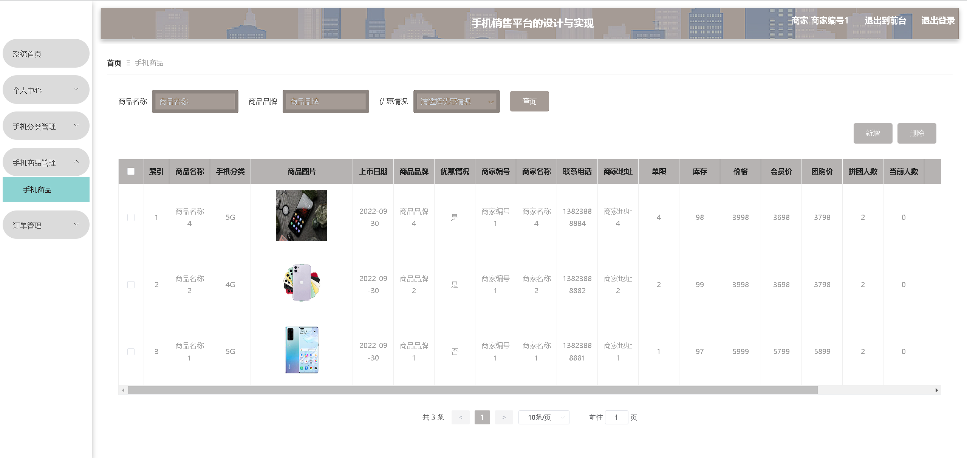
Task: Open the 优惠情况 dropdown selector
Action: click(x=456, y=101)
